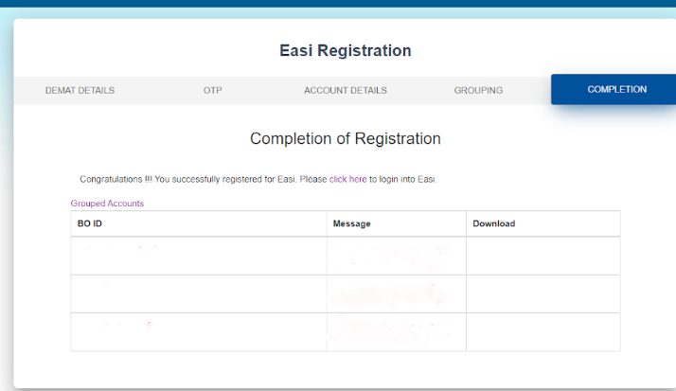This screenshot has height=391, width=676.
Task: Click the Message column header
Action: tap(351, 223)
